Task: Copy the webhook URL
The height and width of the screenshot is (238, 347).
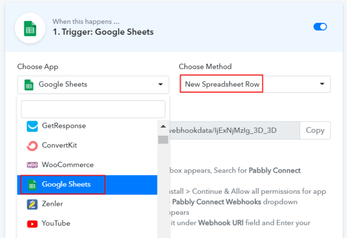Action: (x=315, y=130)
